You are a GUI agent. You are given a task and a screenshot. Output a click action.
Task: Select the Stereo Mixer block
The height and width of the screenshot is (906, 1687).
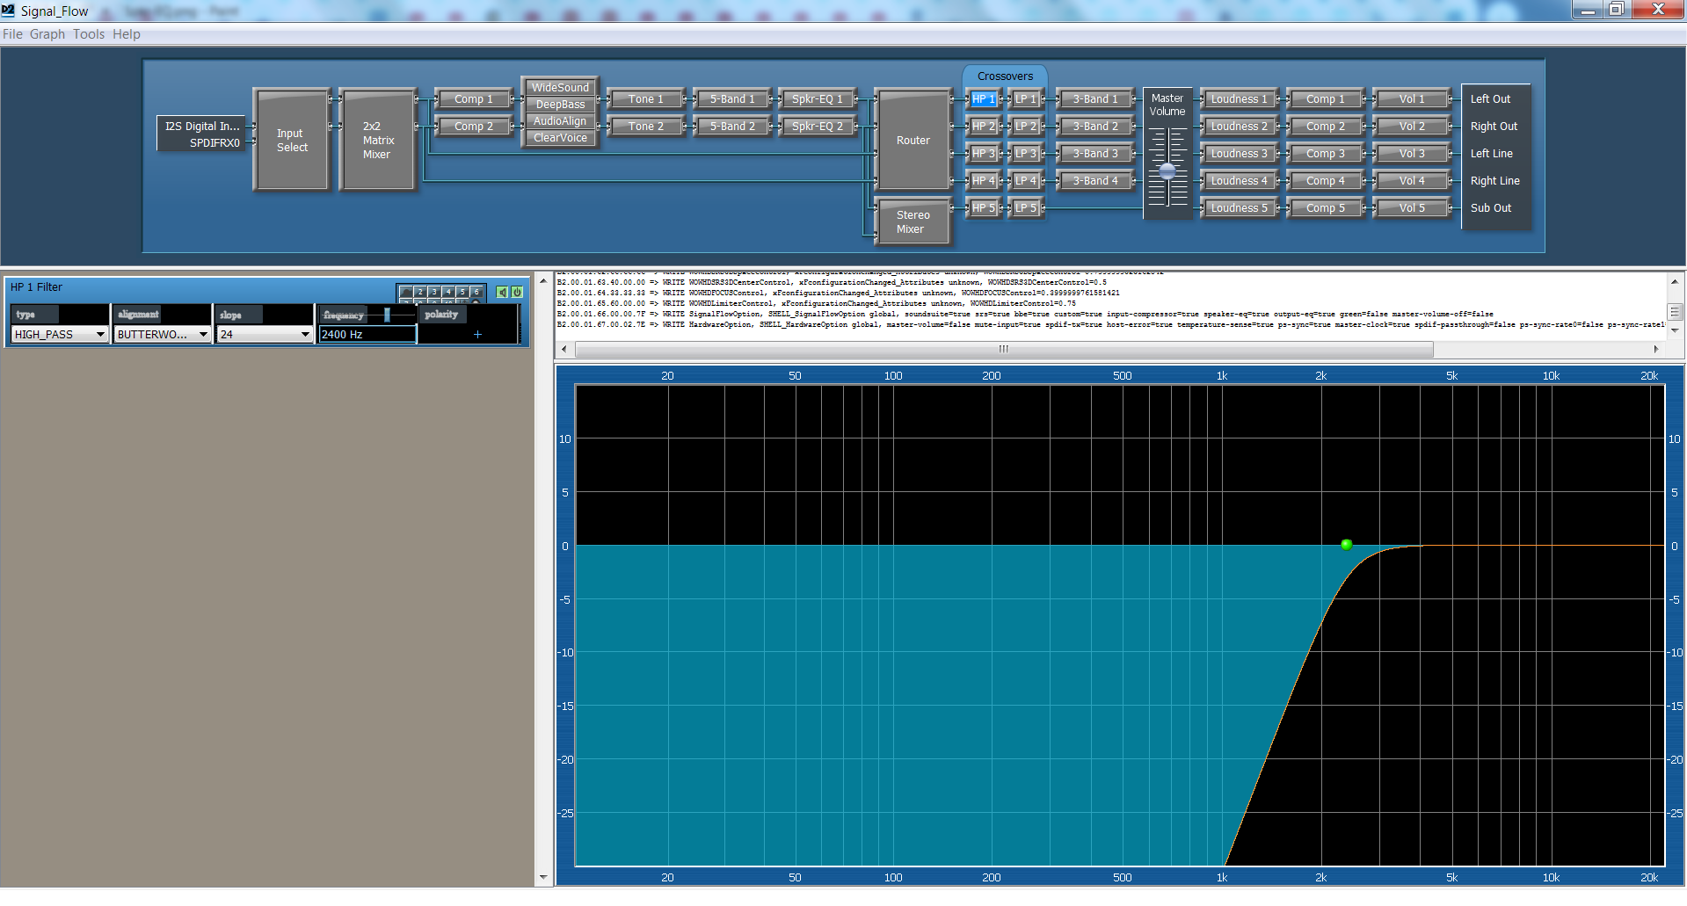913,221
